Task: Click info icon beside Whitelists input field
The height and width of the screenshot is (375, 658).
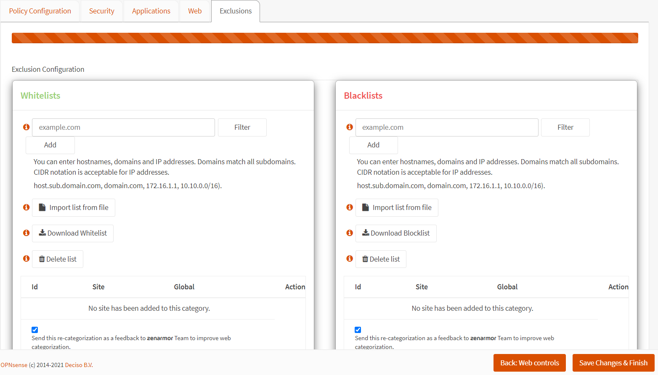Action: pos(26,127)
